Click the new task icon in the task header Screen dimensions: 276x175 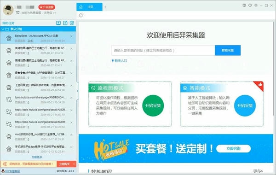[65, 23]
